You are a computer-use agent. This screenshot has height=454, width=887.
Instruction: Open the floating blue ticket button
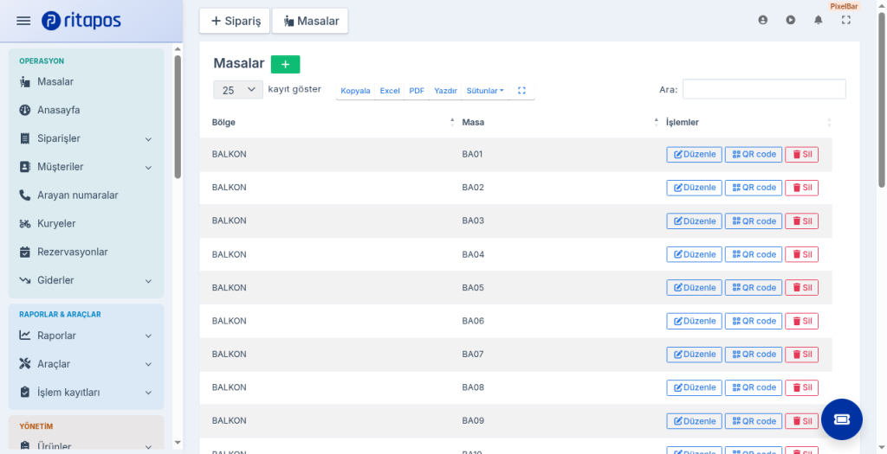pos(841,419)
